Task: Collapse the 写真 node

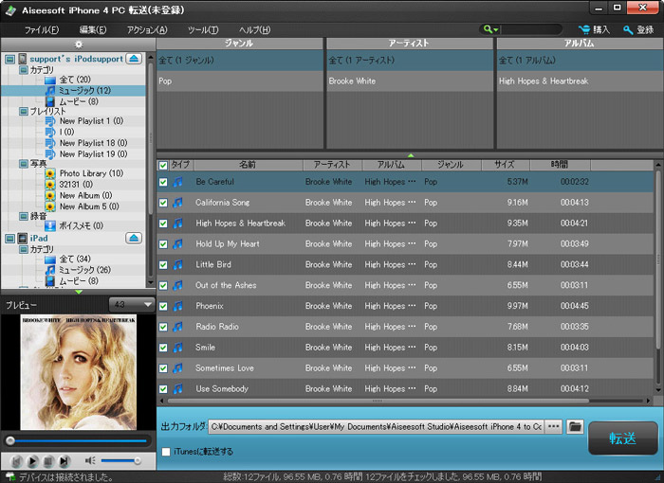Action: (x=24, y=164)
